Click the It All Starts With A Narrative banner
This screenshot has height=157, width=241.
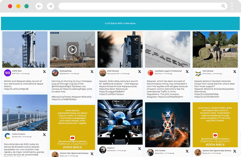tap(120, 23)
